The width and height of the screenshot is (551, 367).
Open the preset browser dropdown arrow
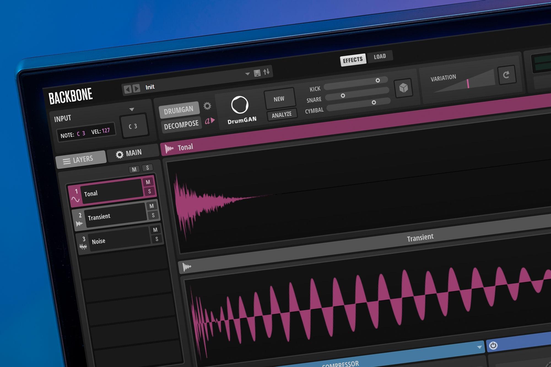[247, 74]
